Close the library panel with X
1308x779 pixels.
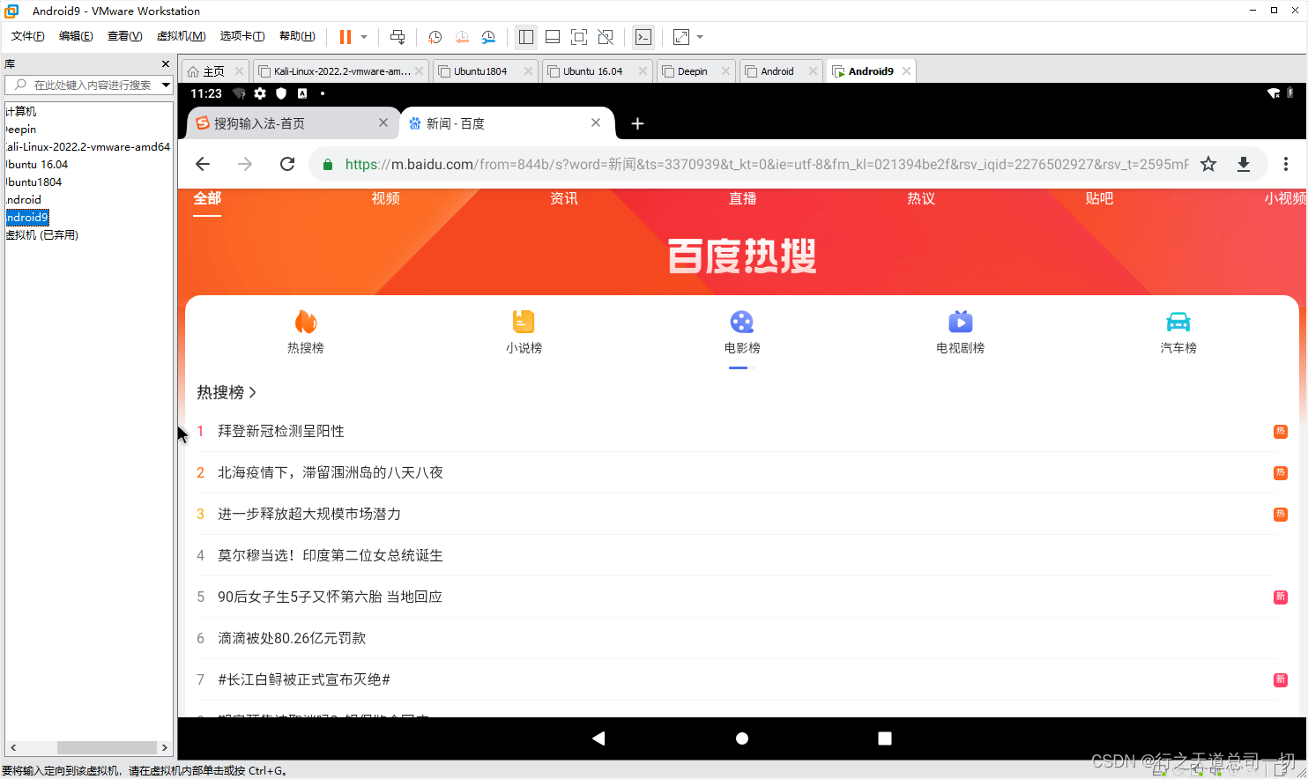[166, 64]
